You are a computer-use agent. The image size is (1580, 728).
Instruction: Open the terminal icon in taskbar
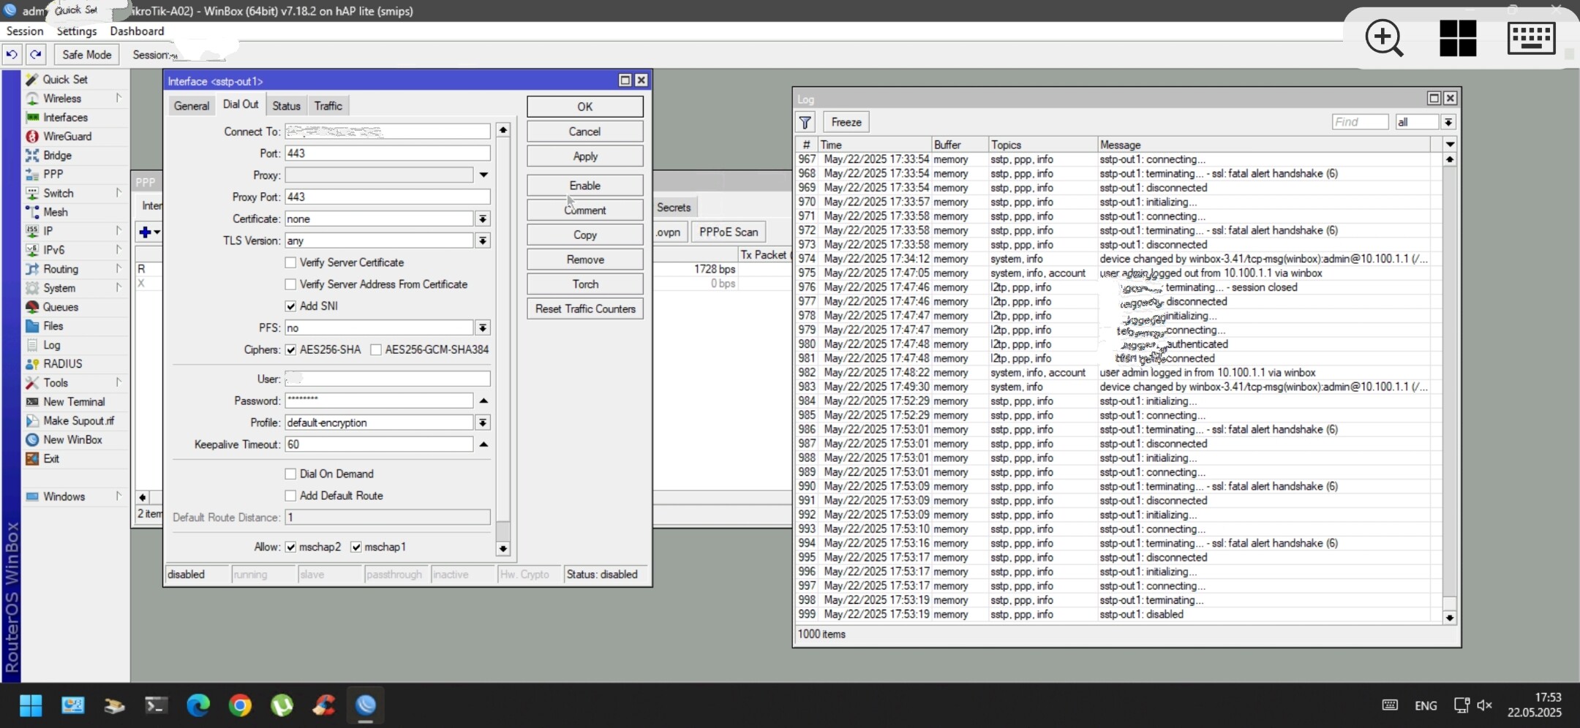pos(157,705)
